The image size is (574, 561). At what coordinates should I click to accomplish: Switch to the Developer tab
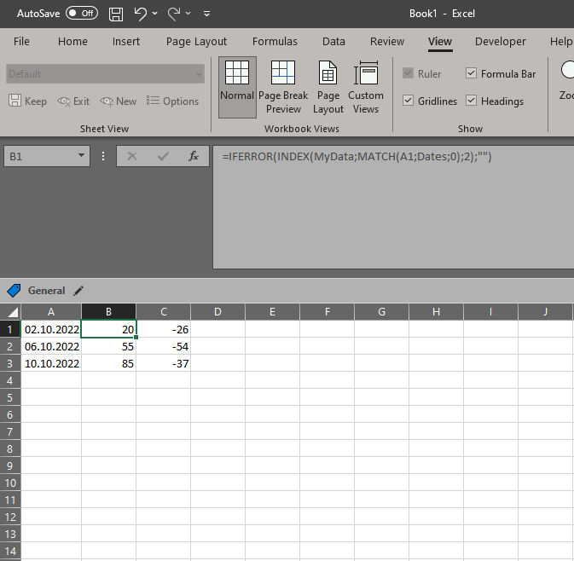point(500,41)
